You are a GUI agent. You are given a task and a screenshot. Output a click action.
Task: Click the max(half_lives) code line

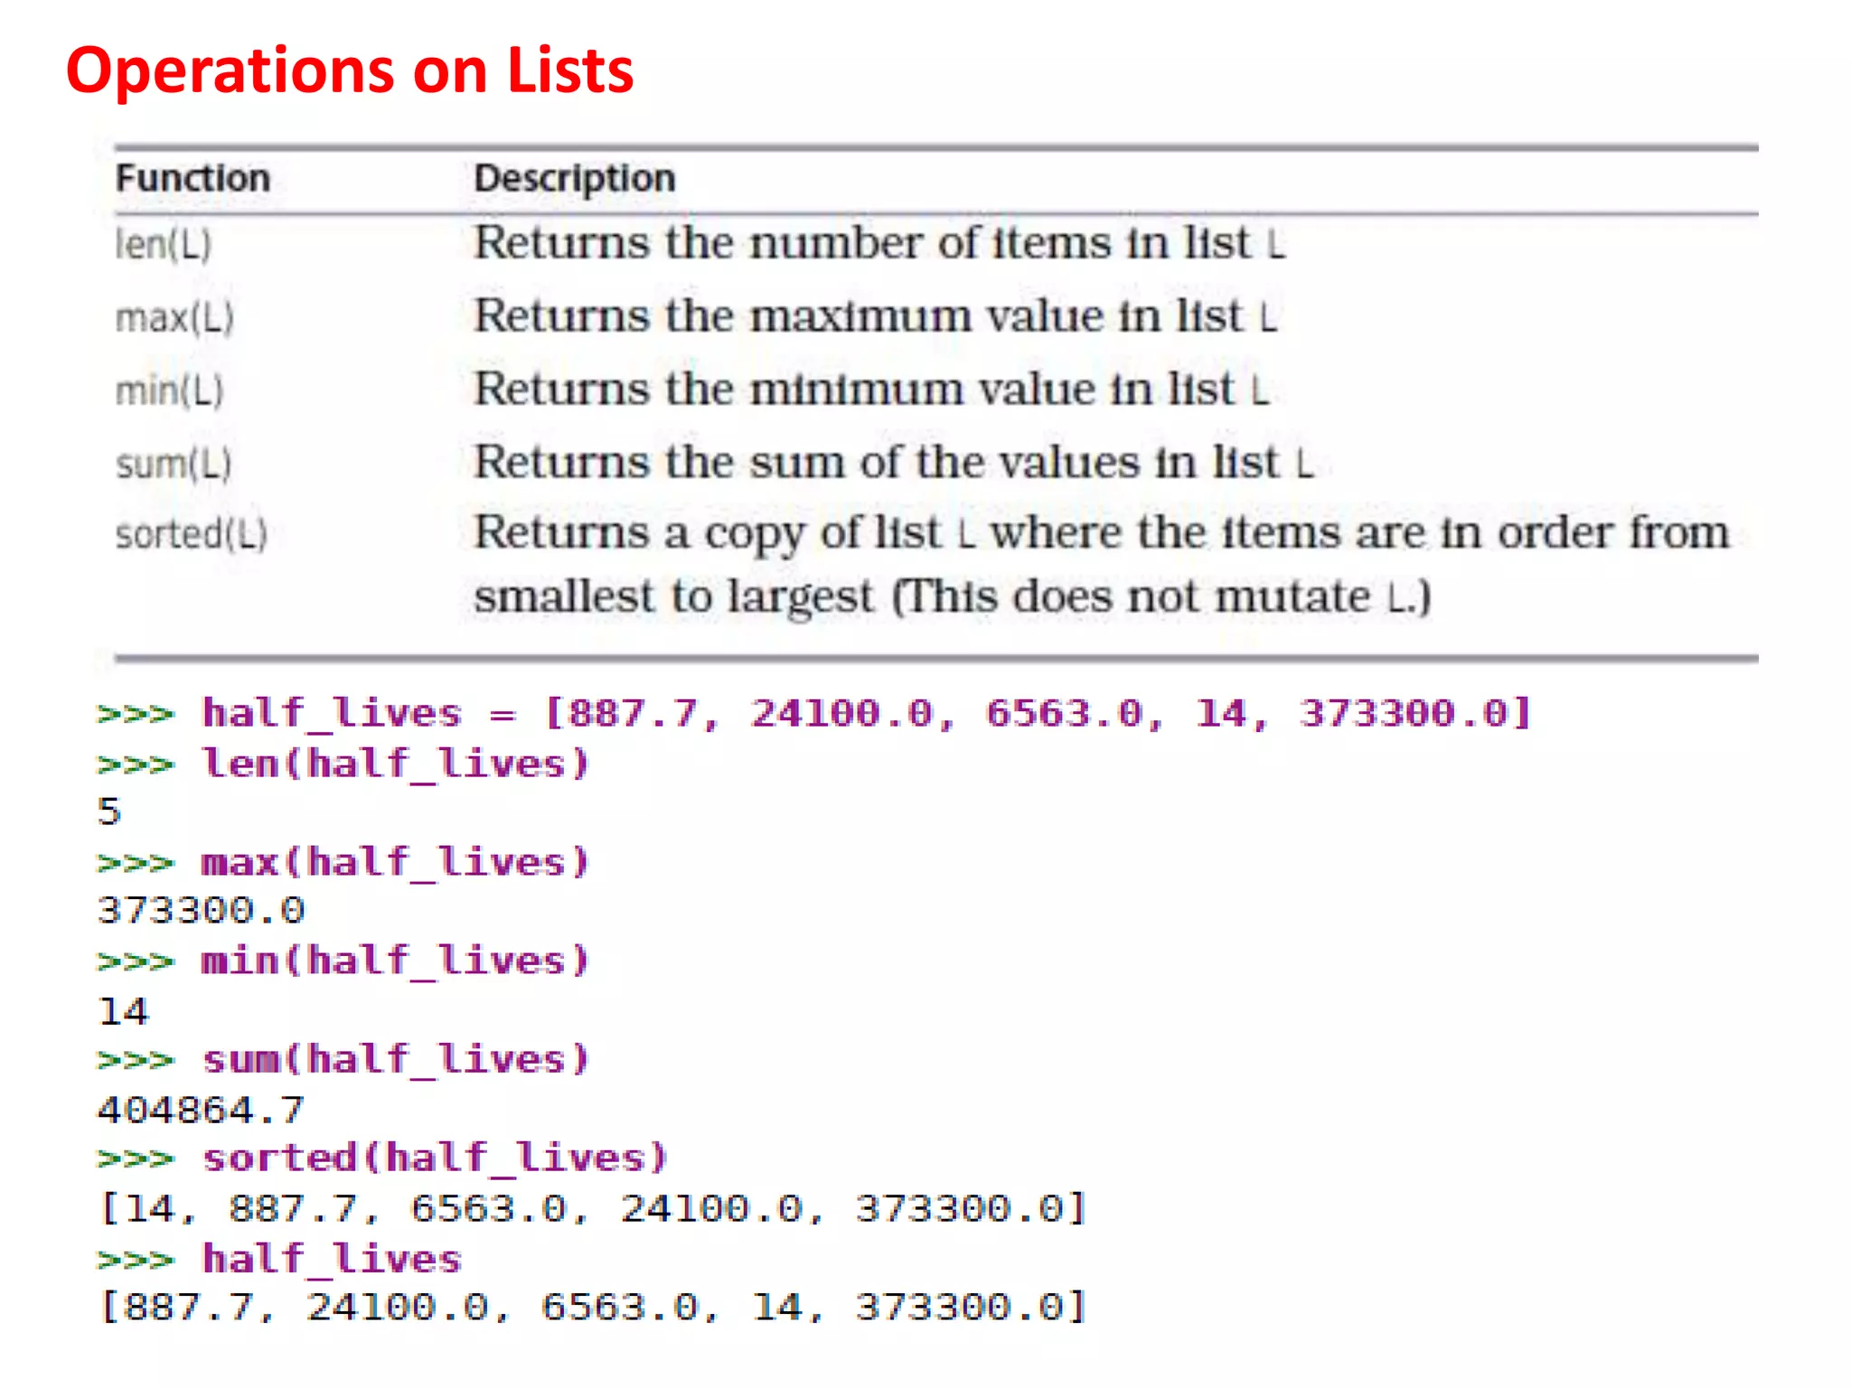coord(343,862)
